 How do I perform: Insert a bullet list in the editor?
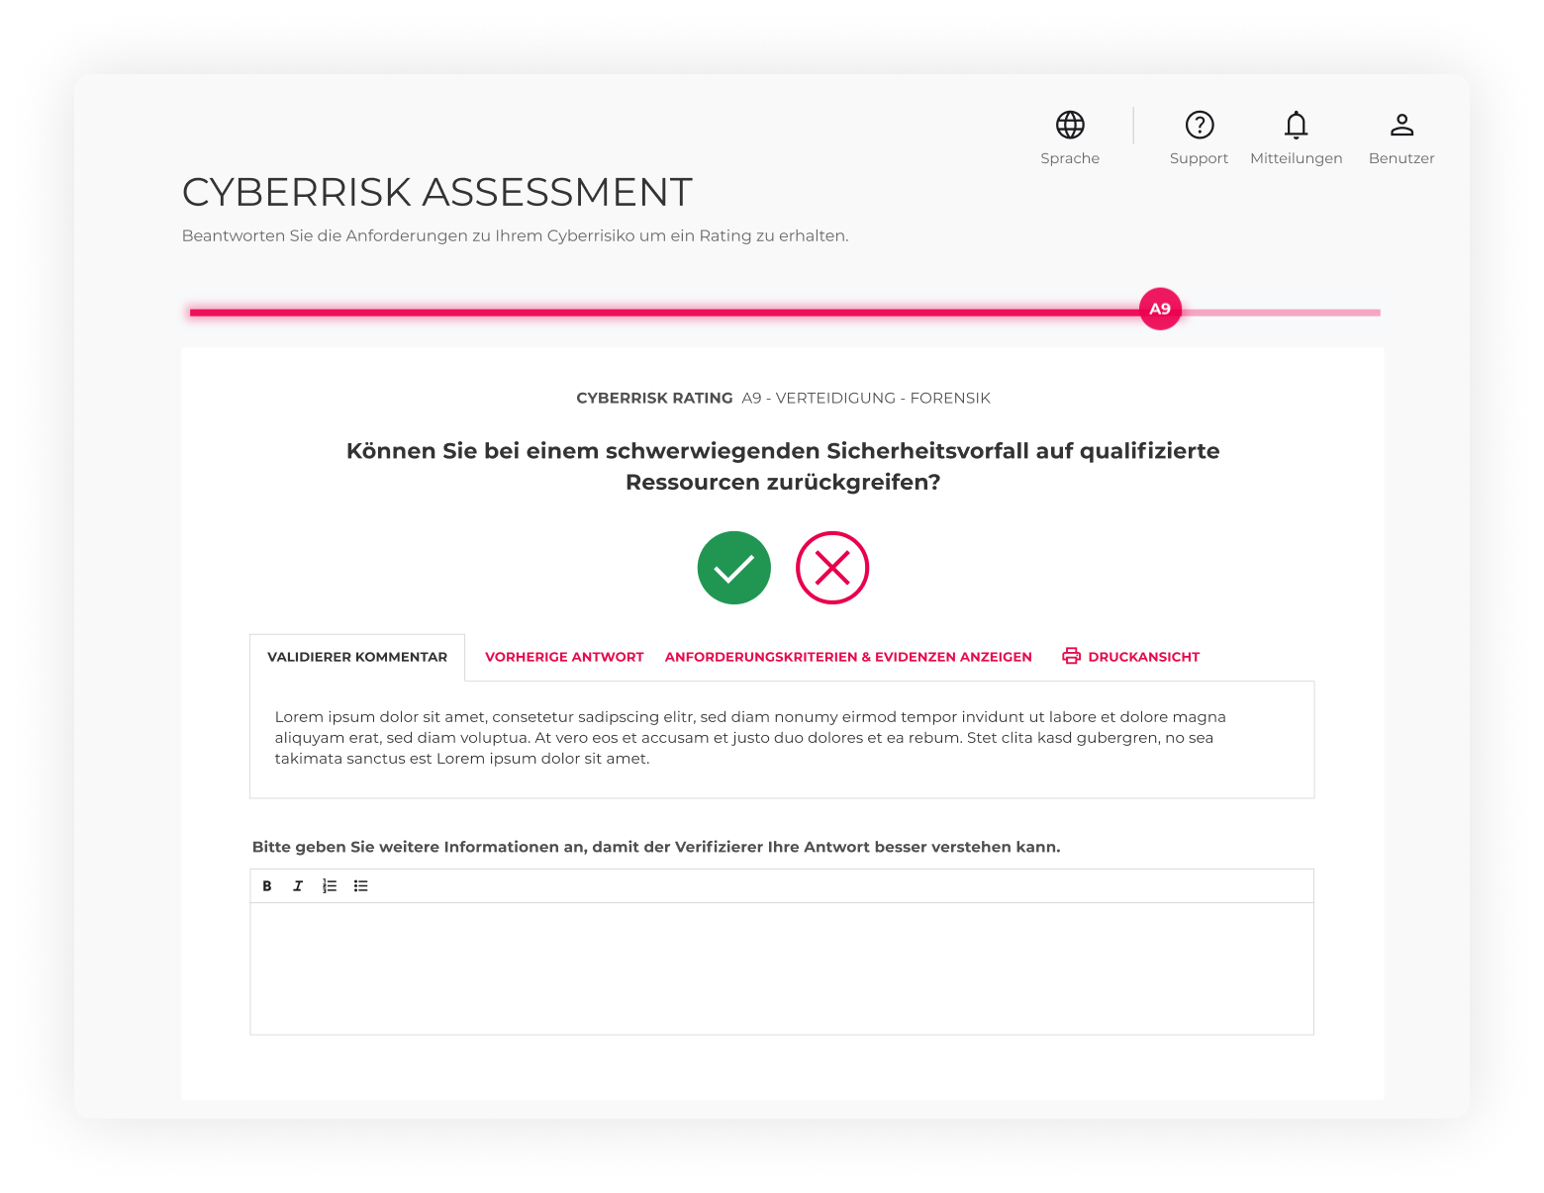tap(360, 885)
